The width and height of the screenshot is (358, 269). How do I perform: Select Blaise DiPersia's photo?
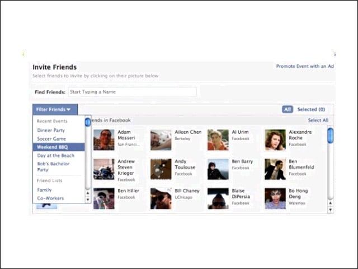click(218, 198)
